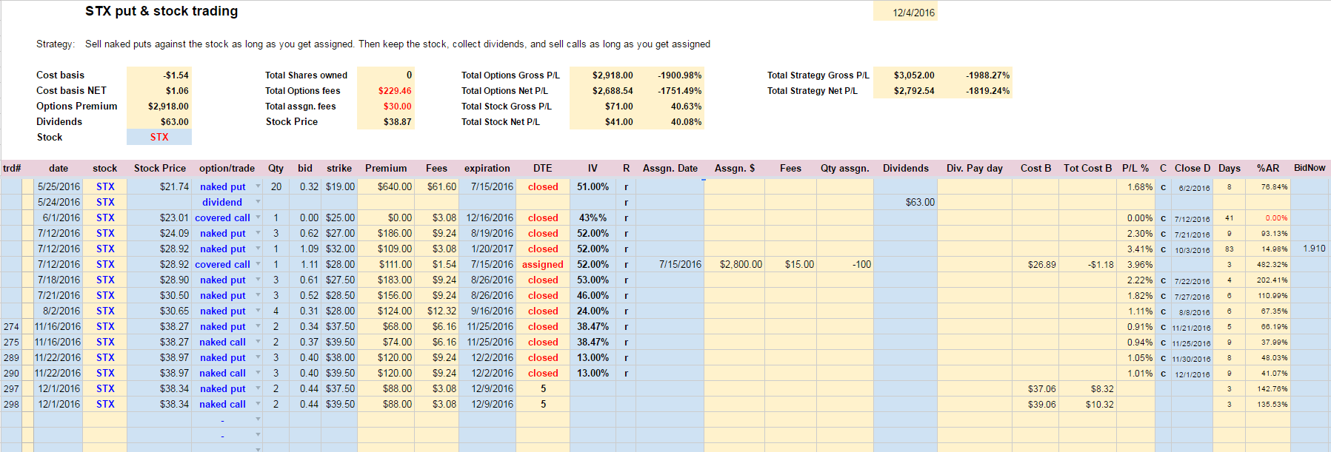Image resolution: width=1331 pixels, height=452 pixels.
Task: Expand option/trade dropdown for trade 289
Action: point(258,357)
